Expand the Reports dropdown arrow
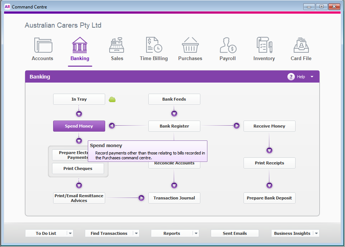The image size is (345, 247). point(196,233)
